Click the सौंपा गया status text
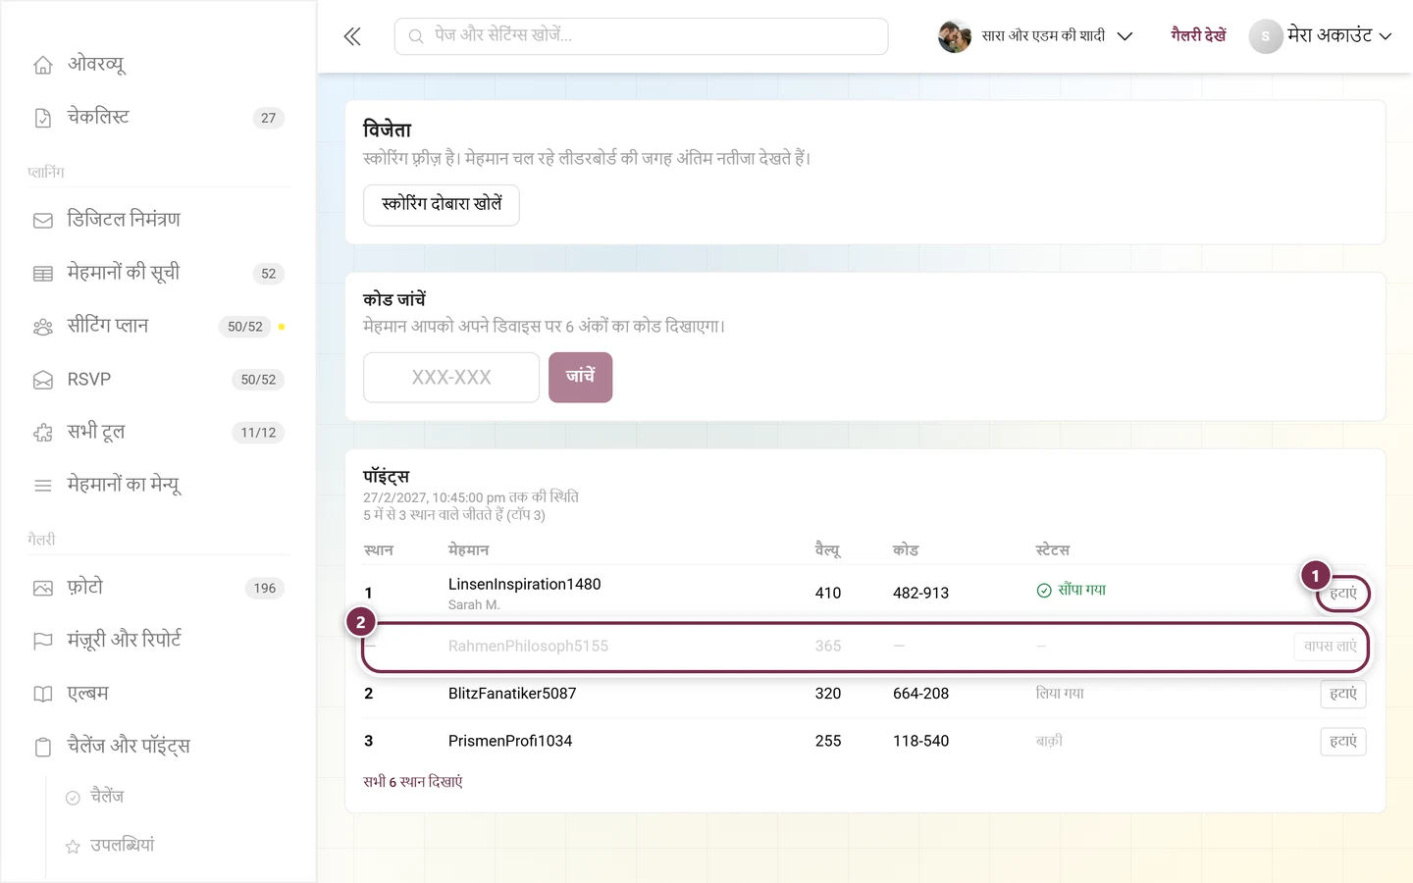Image resolution: width=1413 pixels, height=883 pixels. coord(1081,590)
